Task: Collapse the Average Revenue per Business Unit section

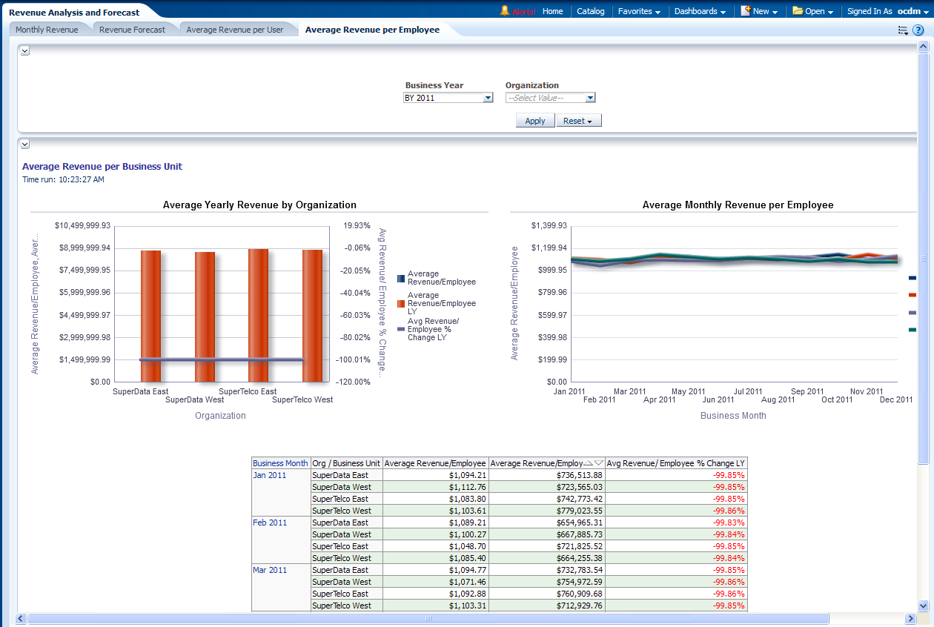Action: click(24, 144)
